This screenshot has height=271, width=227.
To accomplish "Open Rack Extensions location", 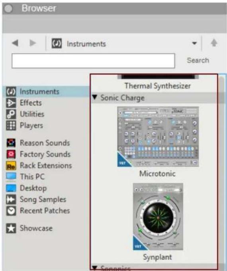I will click(x=46, y=166).
